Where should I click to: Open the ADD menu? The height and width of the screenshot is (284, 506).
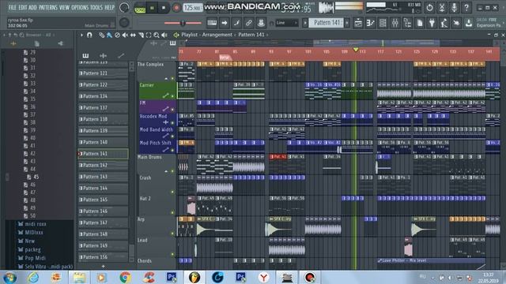[32, 7]
